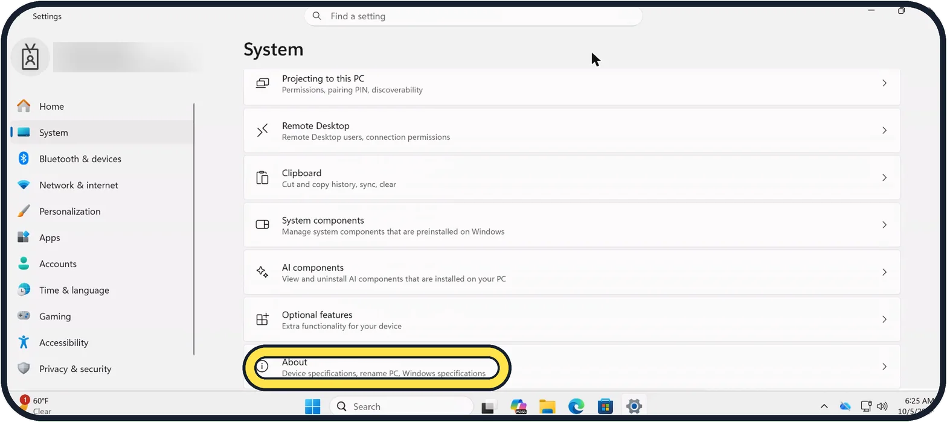Open Task View from taskbar
The height and width of the screenshot is (422, 947).
pyautogui.click(x=489, y=407)
